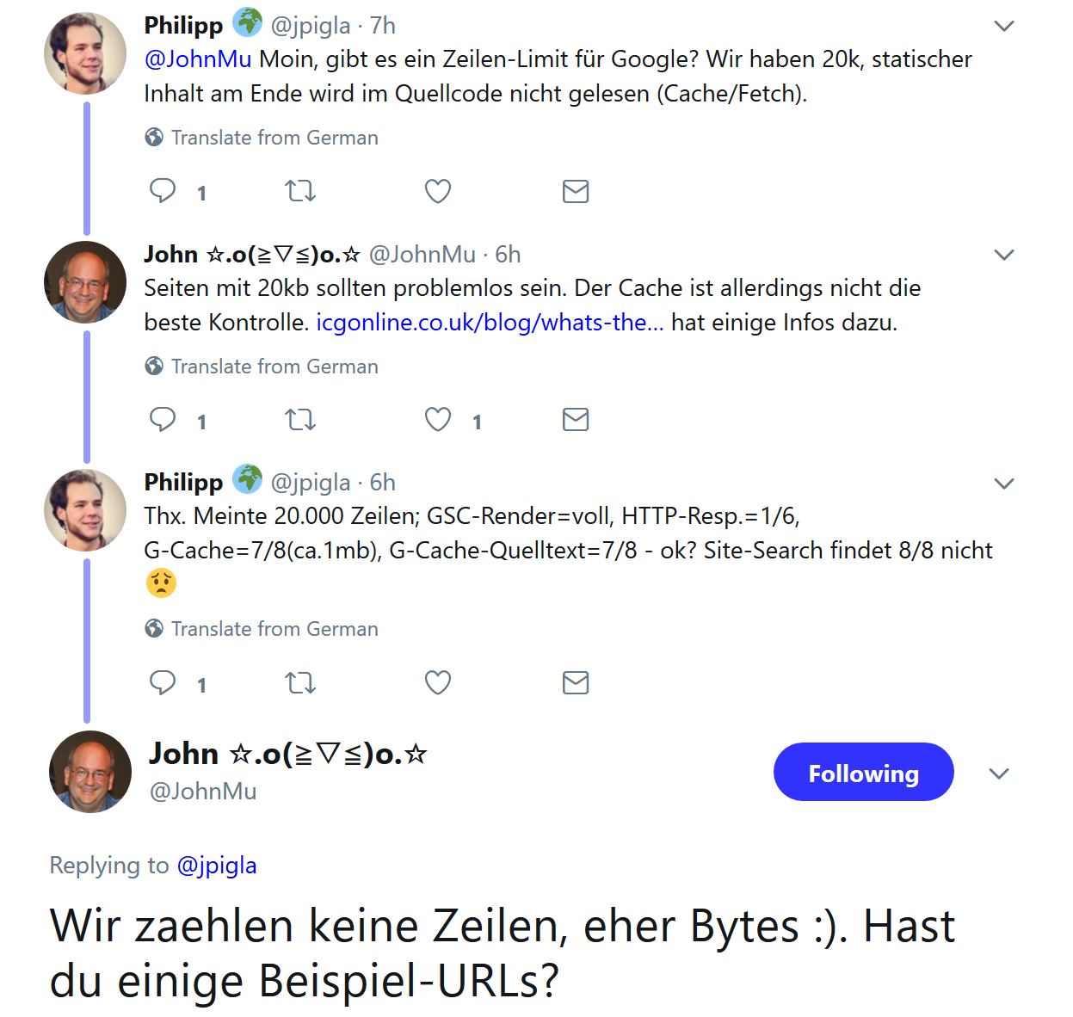This screenshot has width=1073, height=1017.
Task: Like Philipp's first tweet
Action: (x=437, y=191)
